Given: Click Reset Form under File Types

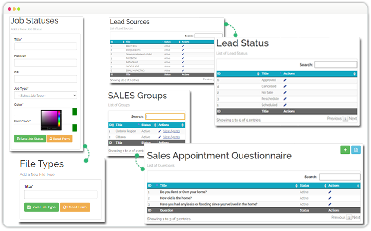Looking at the screenshot, I should click(75, 207).
